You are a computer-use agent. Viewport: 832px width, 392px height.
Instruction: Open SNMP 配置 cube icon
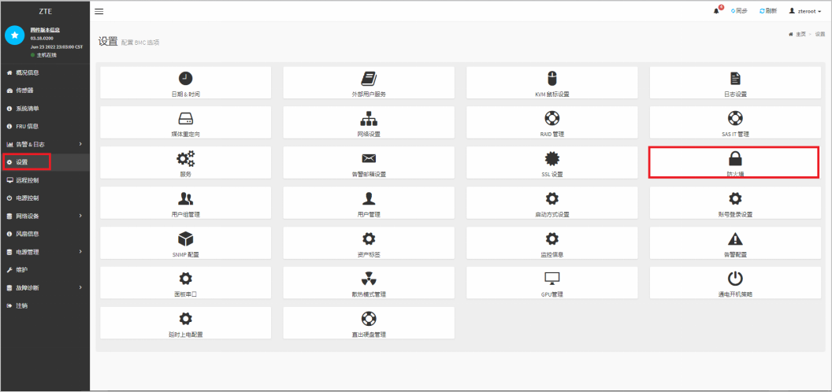coord(185,239)
